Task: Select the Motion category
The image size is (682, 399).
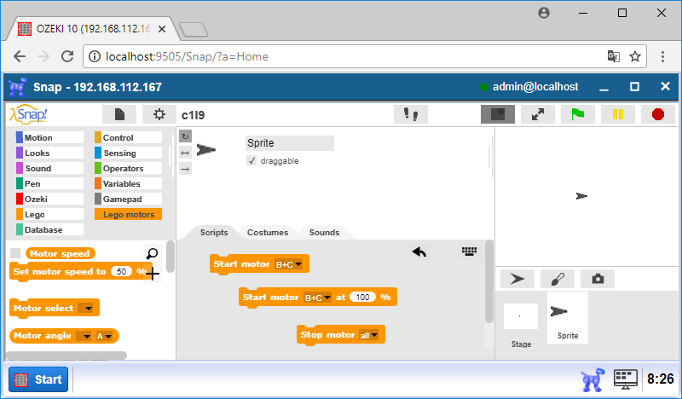Action: [x=49, y=137]
